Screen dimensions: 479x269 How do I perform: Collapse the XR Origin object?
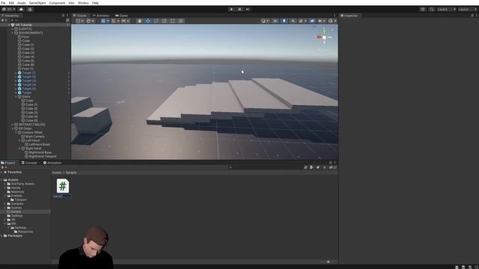pos(13,129)
